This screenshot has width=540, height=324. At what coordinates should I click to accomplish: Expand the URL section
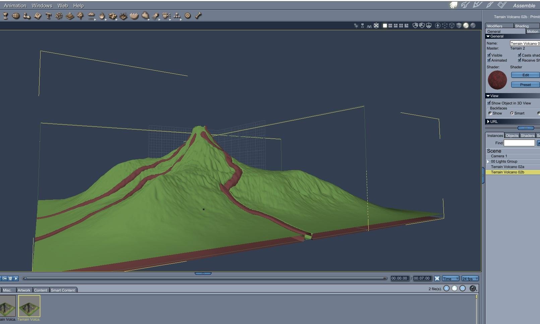488,121
